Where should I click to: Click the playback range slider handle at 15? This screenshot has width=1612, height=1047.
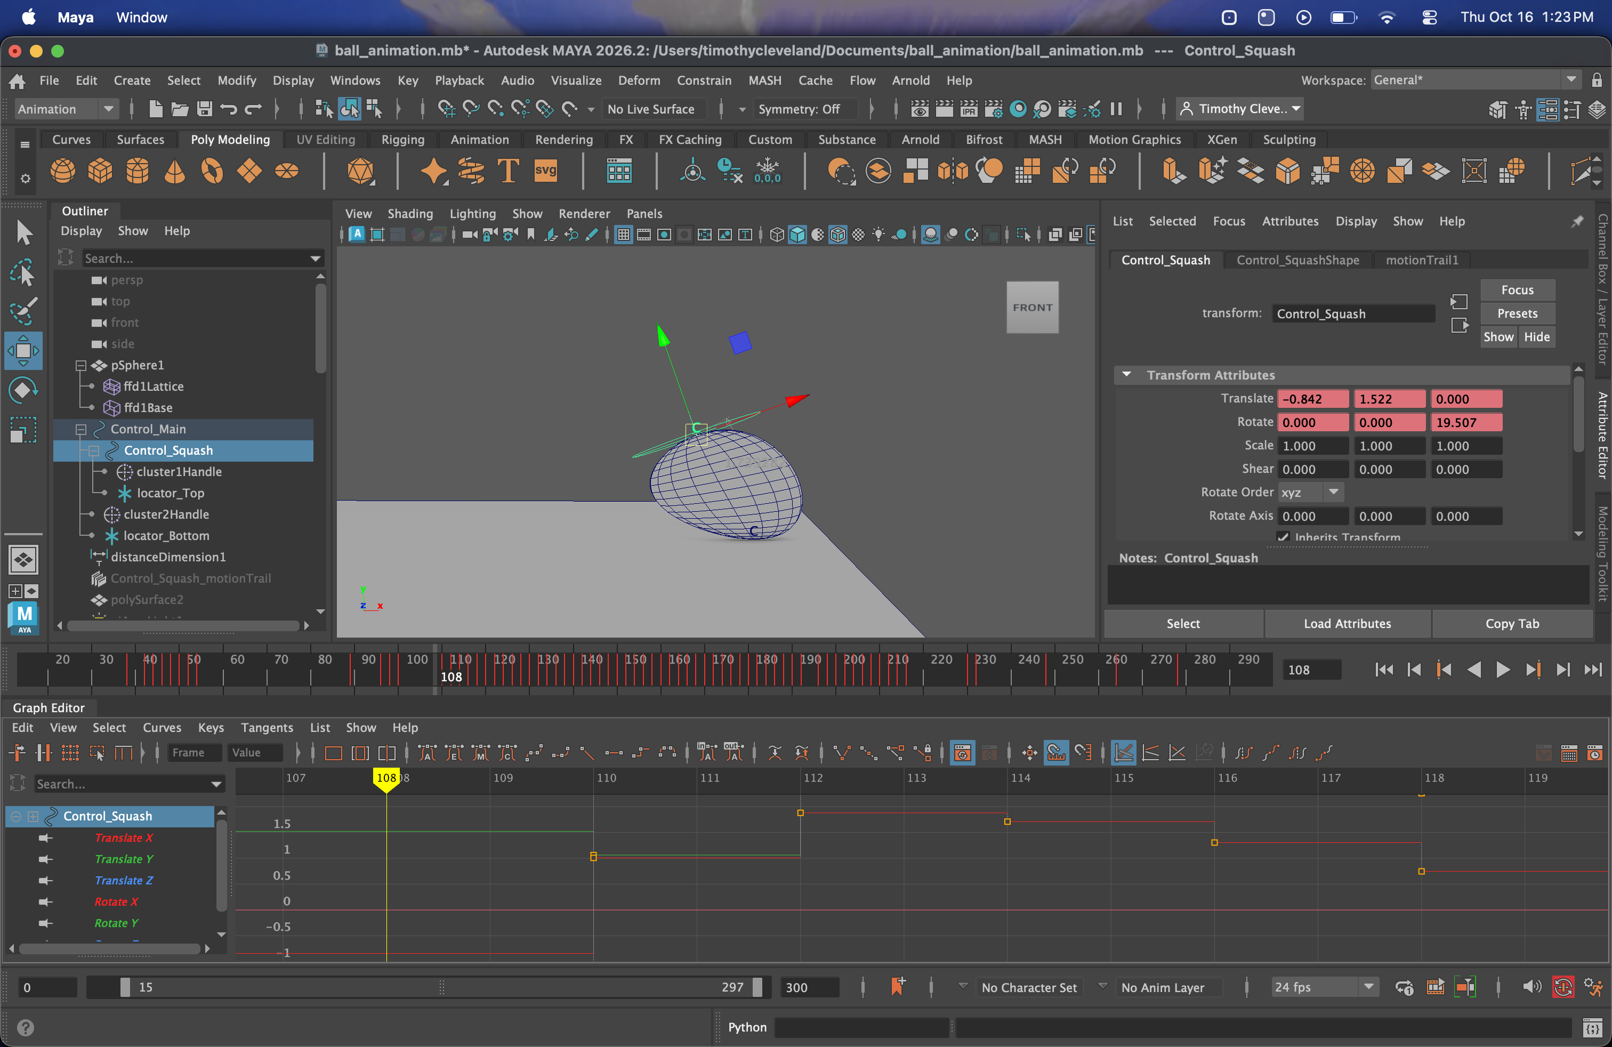(x=125, y=987)
